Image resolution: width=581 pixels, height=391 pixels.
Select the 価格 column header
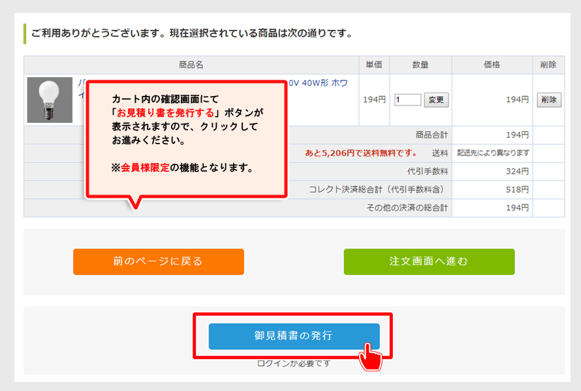[x=492, y=65]
